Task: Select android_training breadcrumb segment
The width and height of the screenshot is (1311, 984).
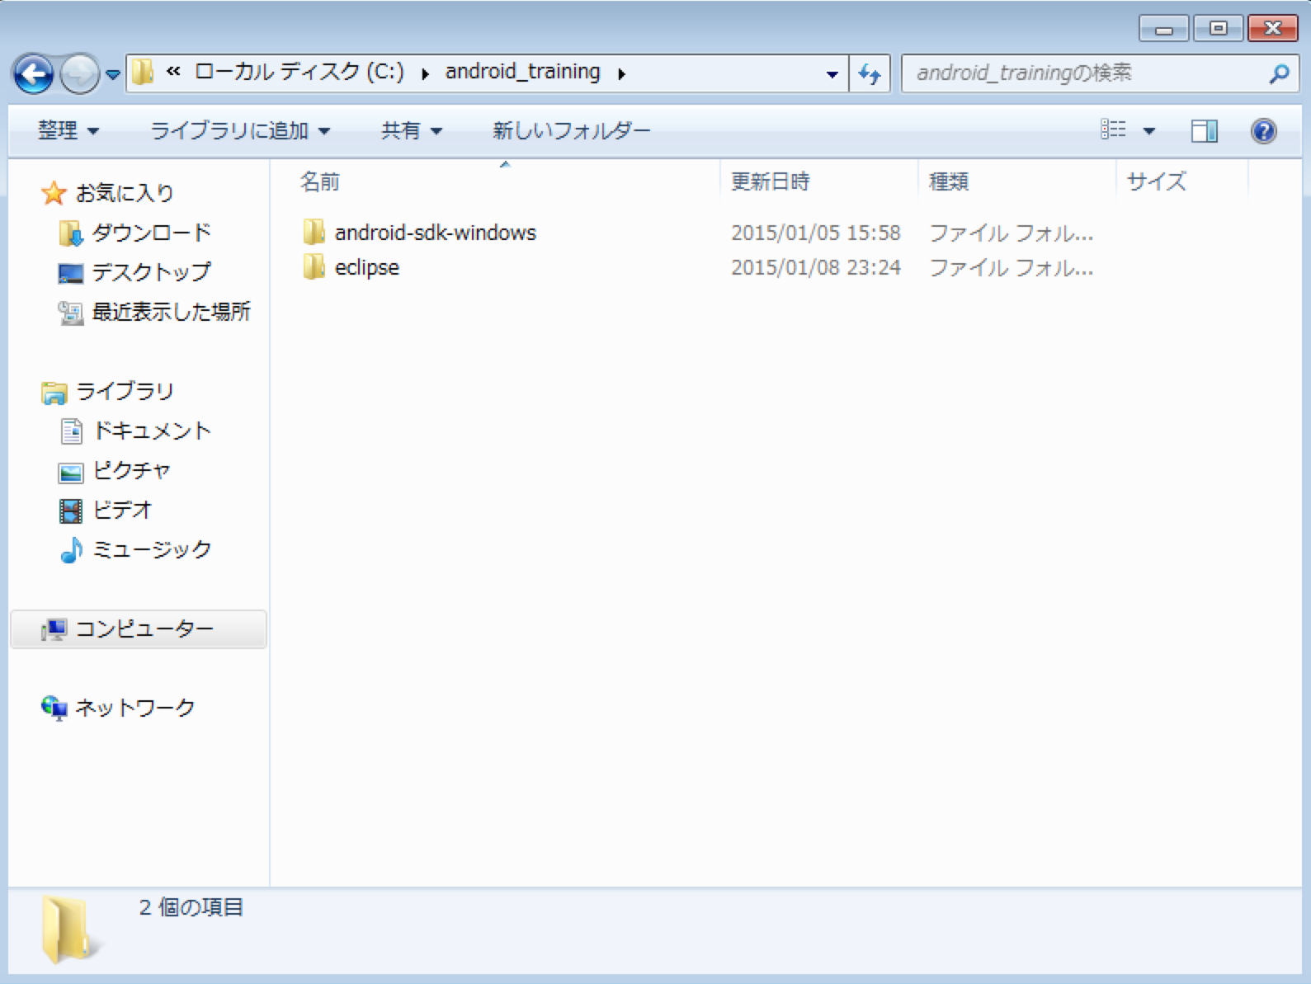Action: [x=522, y=72]
